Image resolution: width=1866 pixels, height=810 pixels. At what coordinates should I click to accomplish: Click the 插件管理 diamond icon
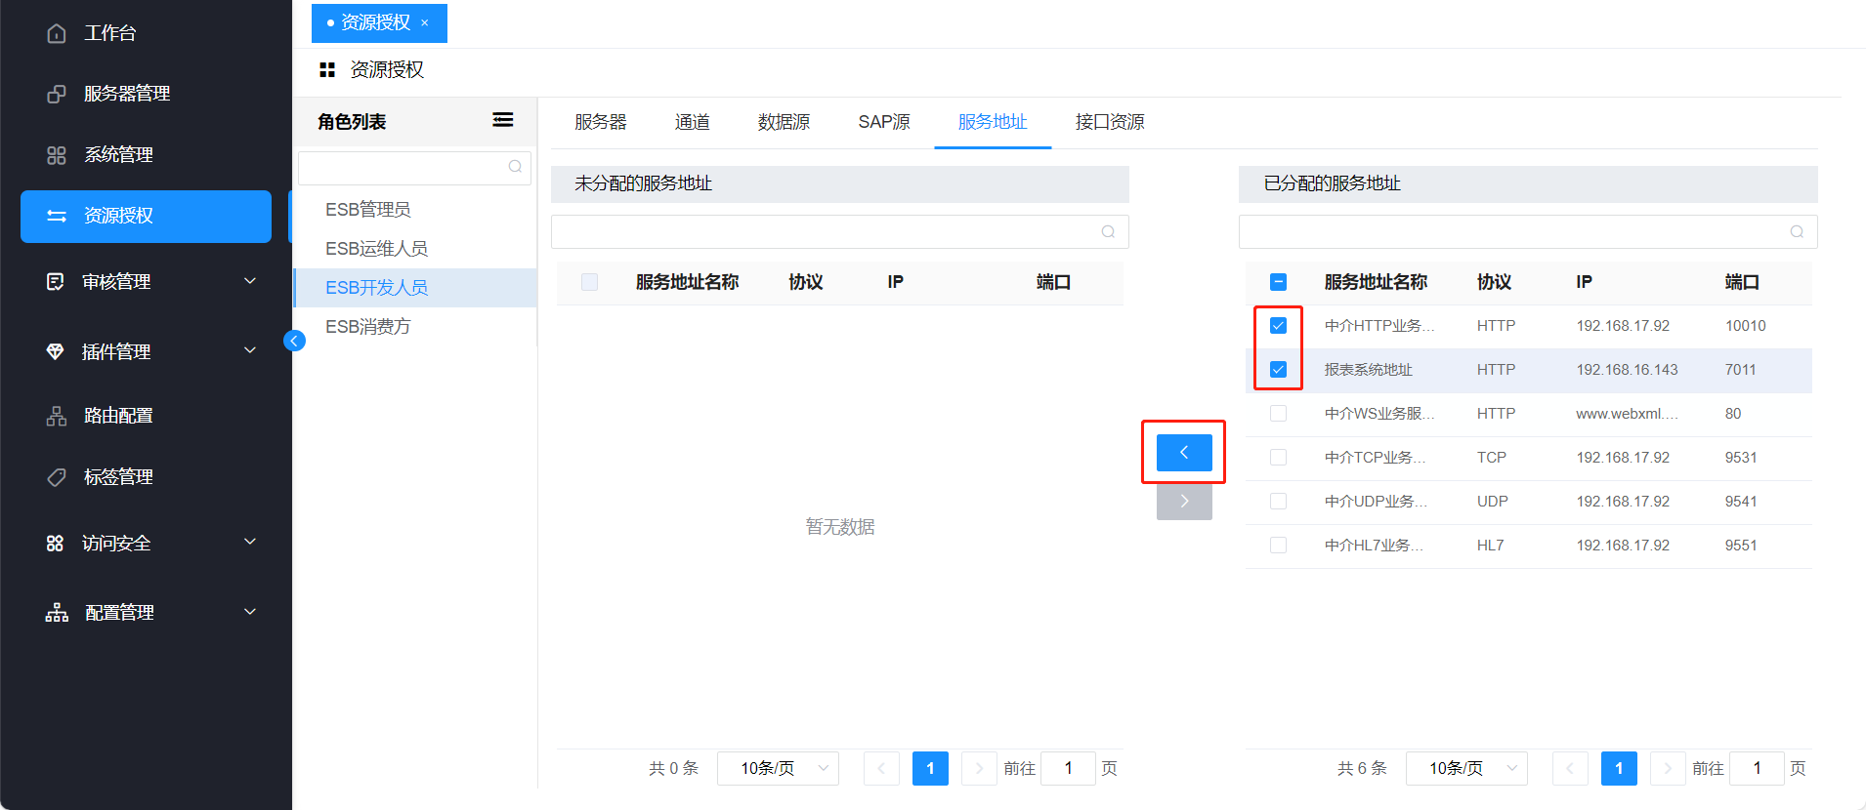(x=56, y=351)
